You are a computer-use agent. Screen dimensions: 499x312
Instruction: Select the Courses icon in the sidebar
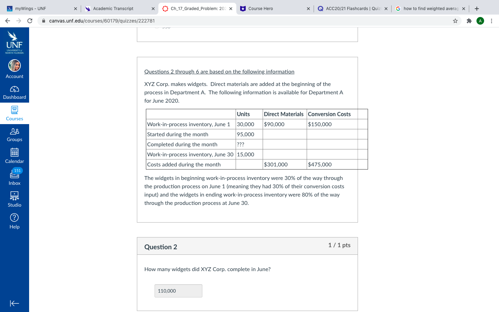[x=14, y=113]
